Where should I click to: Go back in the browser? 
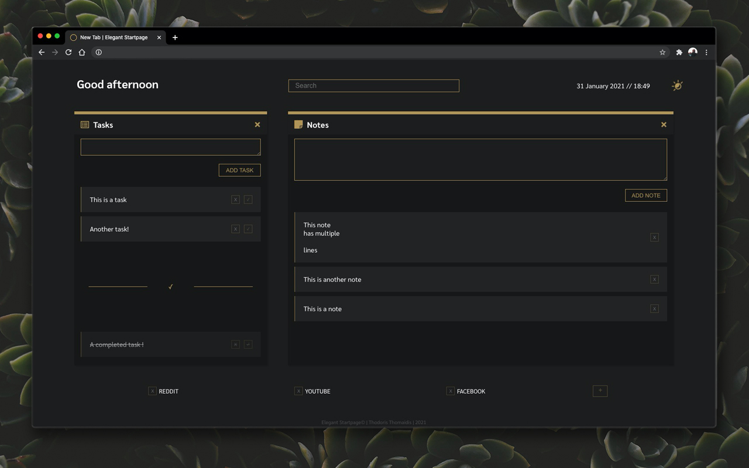pos(42,52)
